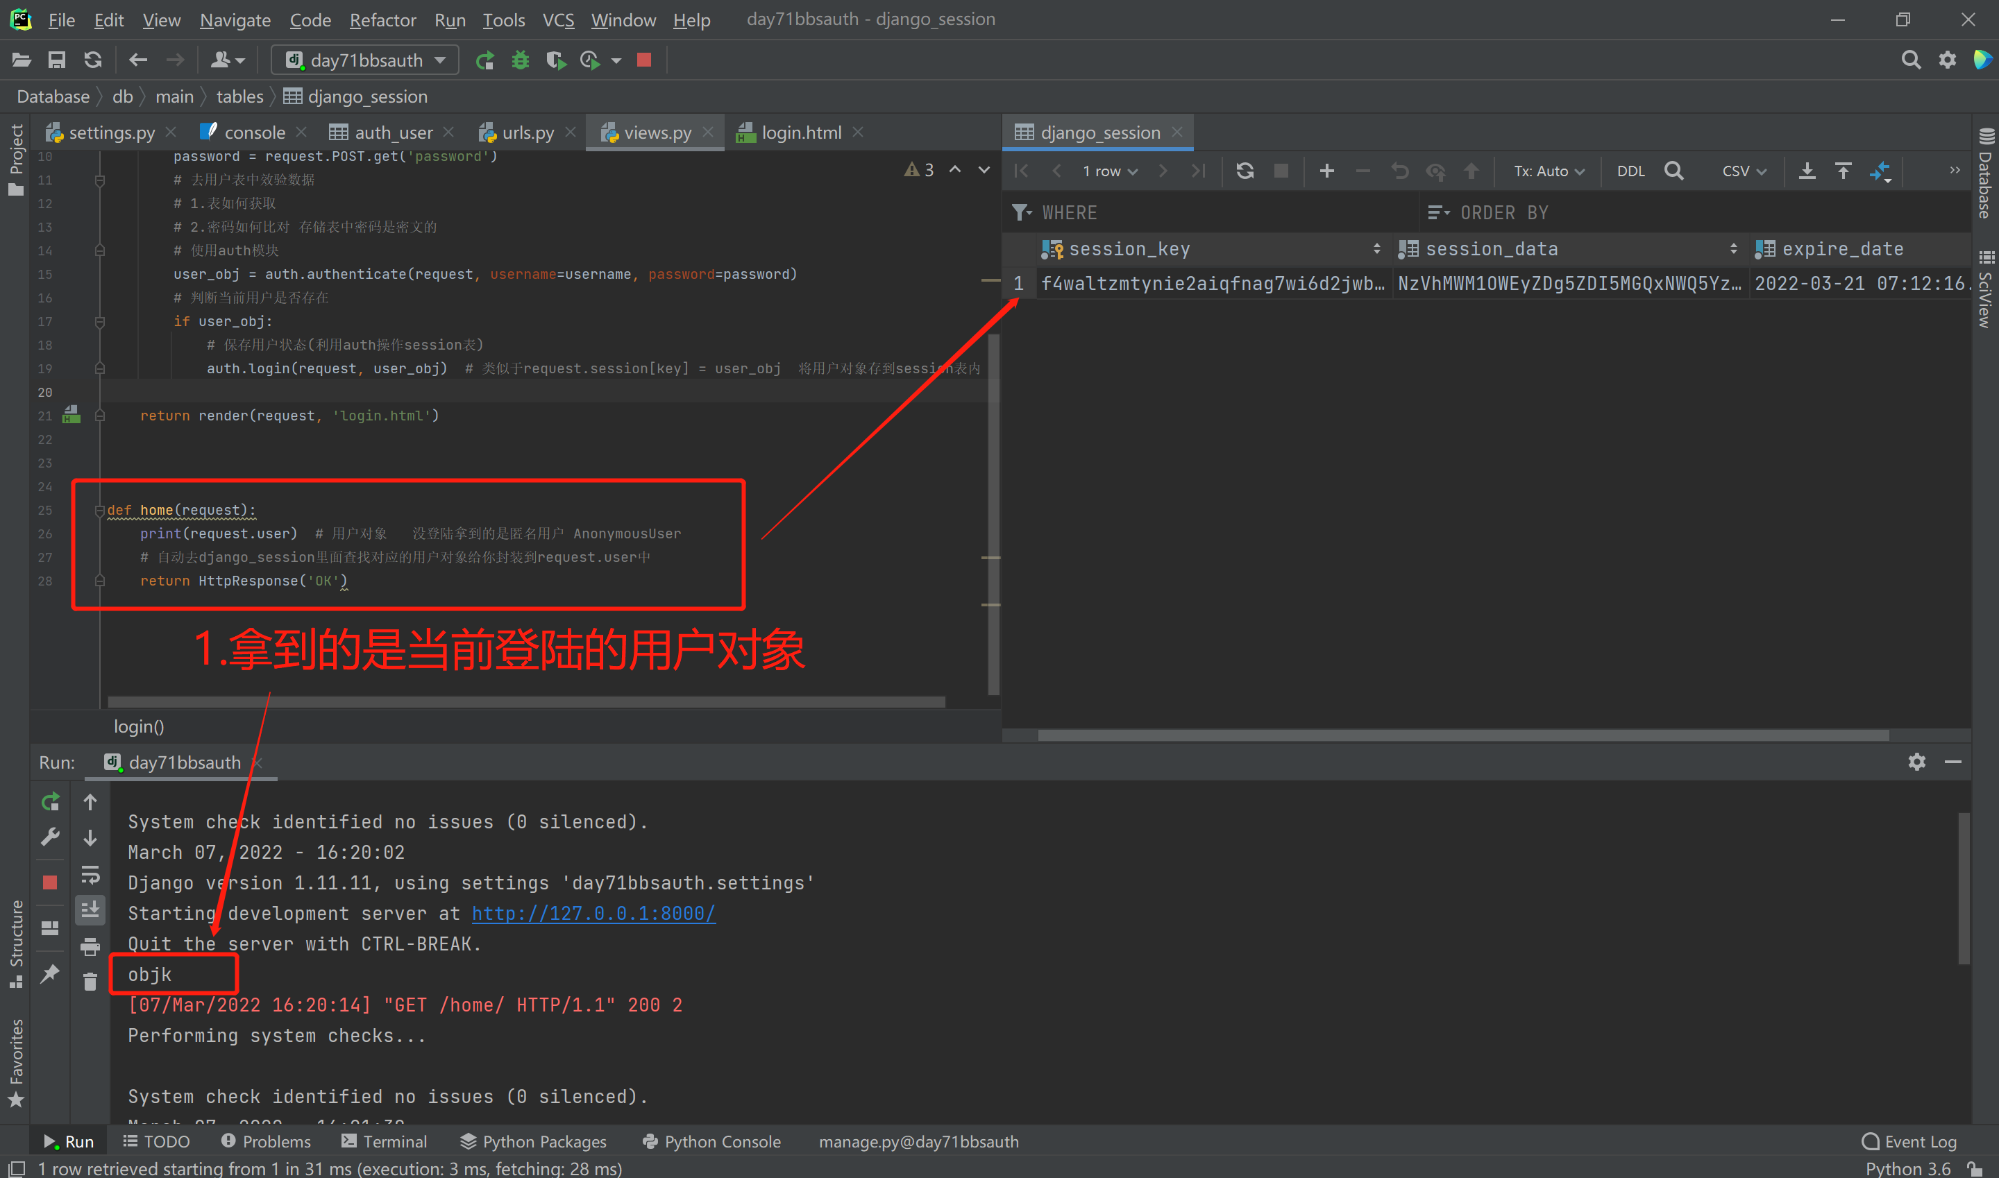1999x1178 pixels.
Task: Switch to login.html editor tab
Action: (x=802, y=133)
